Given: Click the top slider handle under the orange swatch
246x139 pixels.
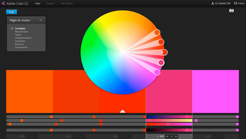Looking at the screenshot, I should [51, 117].
